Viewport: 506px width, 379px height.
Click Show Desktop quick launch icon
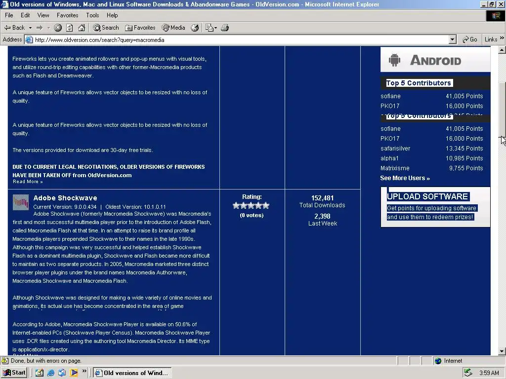pyautogui.click(x=40, y=373)
